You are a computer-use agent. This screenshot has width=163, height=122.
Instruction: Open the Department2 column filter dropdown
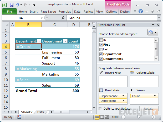click(x=39, y=41)
